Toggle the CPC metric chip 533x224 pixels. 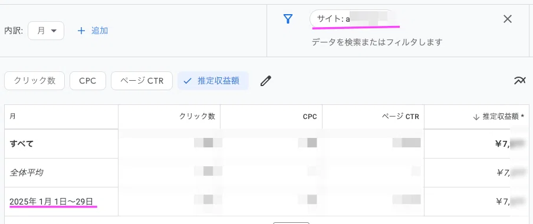[88, 81]
